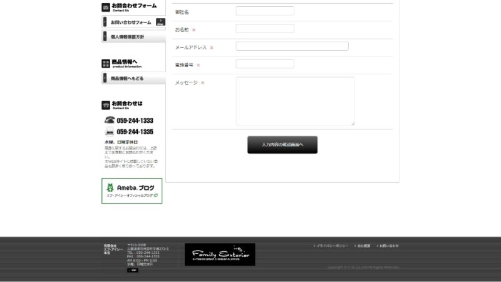Click the envelope icon beside お問合わせフォーム heading
501x282 pixels.
(106, 8)
